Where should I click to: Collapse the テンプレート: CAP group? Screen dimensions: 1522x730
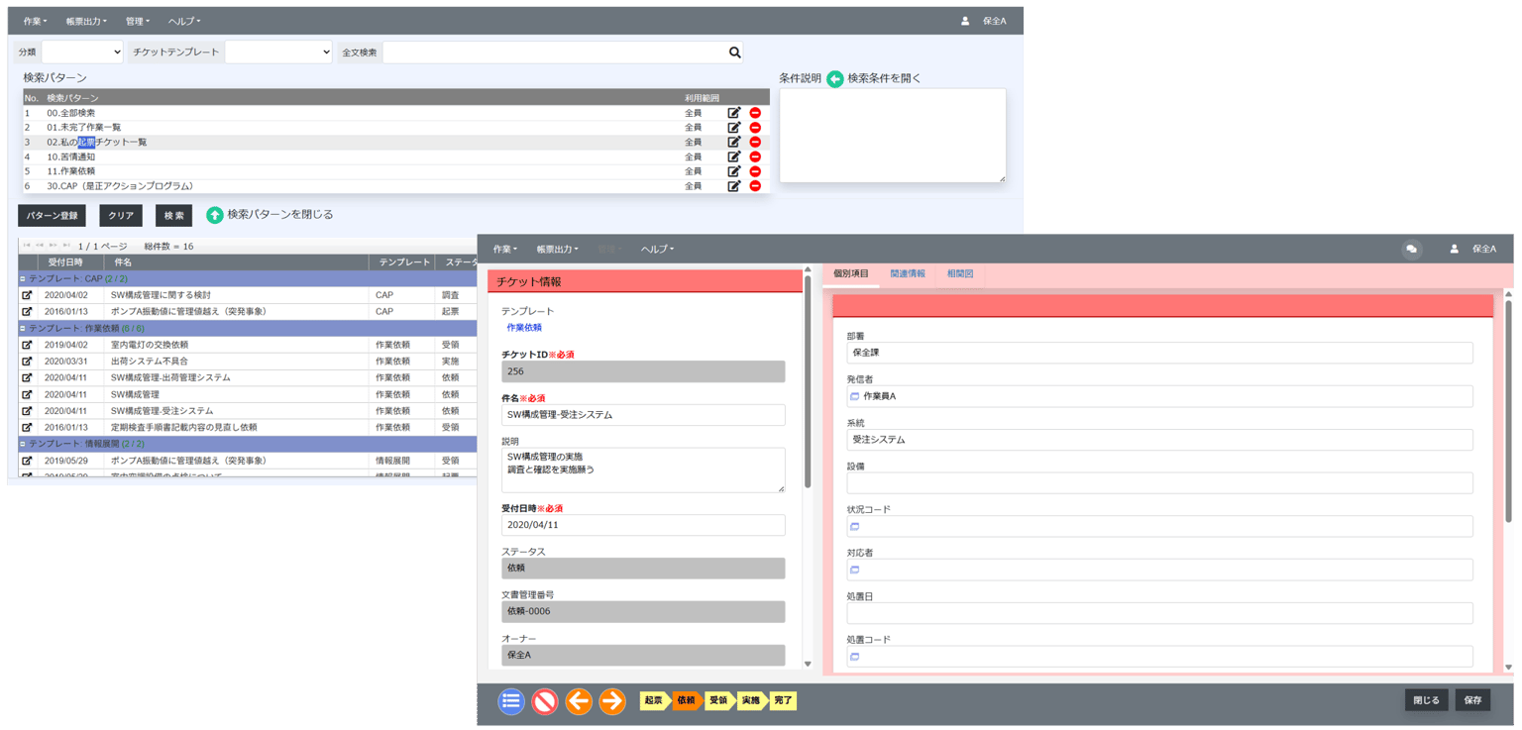tap(23, 279)
